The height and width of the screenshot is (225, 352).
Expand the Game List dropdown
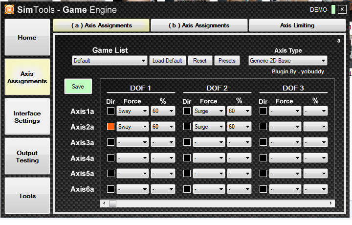point(110,61)
